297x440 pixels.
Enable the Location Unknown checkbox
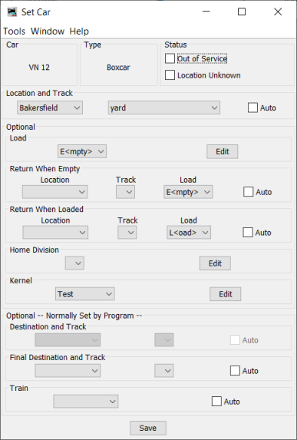[x=170, y=75]
